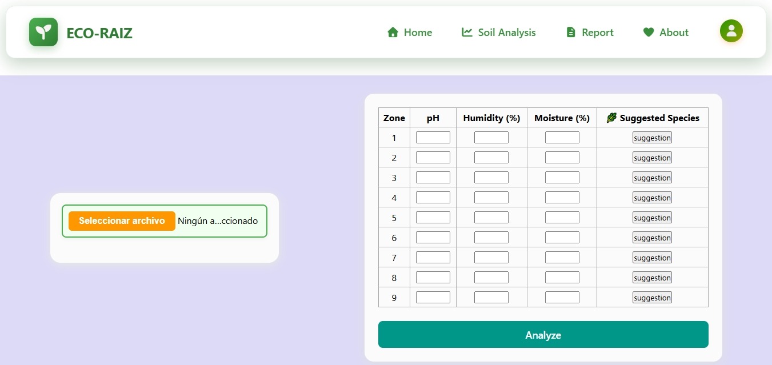Open the About menu item
Image resolution: width=772 pixels, height=365 pixels.
coord(674,33)
